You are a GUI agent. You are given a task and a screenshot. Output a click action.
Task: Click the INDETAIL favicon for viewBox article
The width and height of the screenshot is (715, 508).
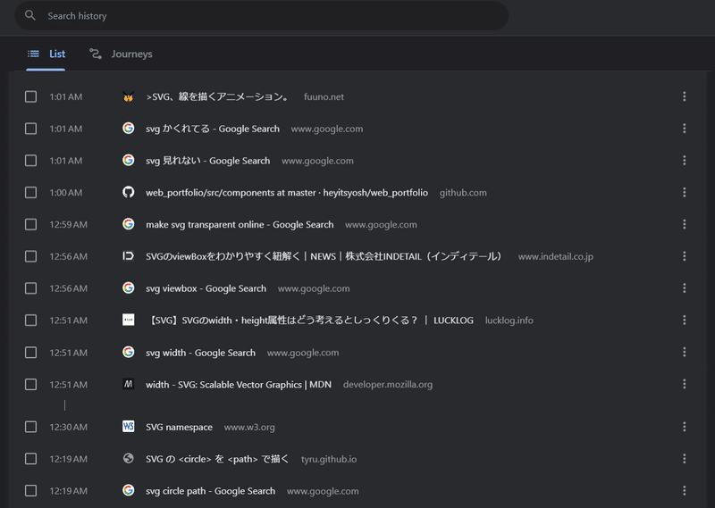coord(129,256)
